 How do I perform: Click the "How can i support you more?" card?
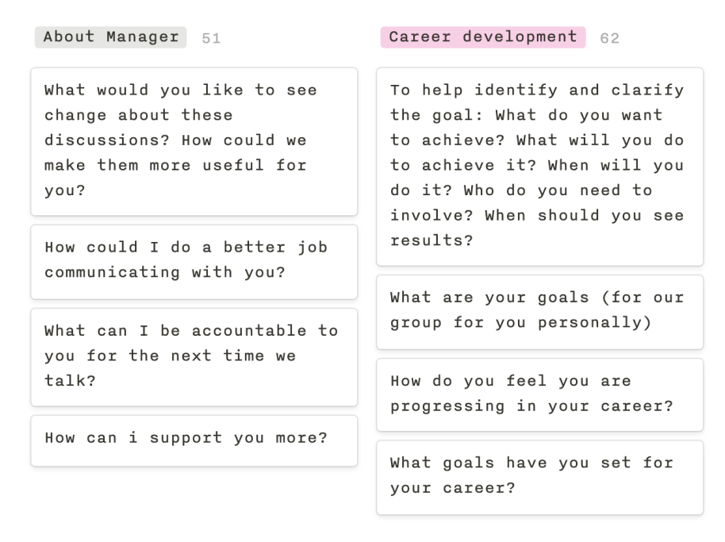(194, 438)
